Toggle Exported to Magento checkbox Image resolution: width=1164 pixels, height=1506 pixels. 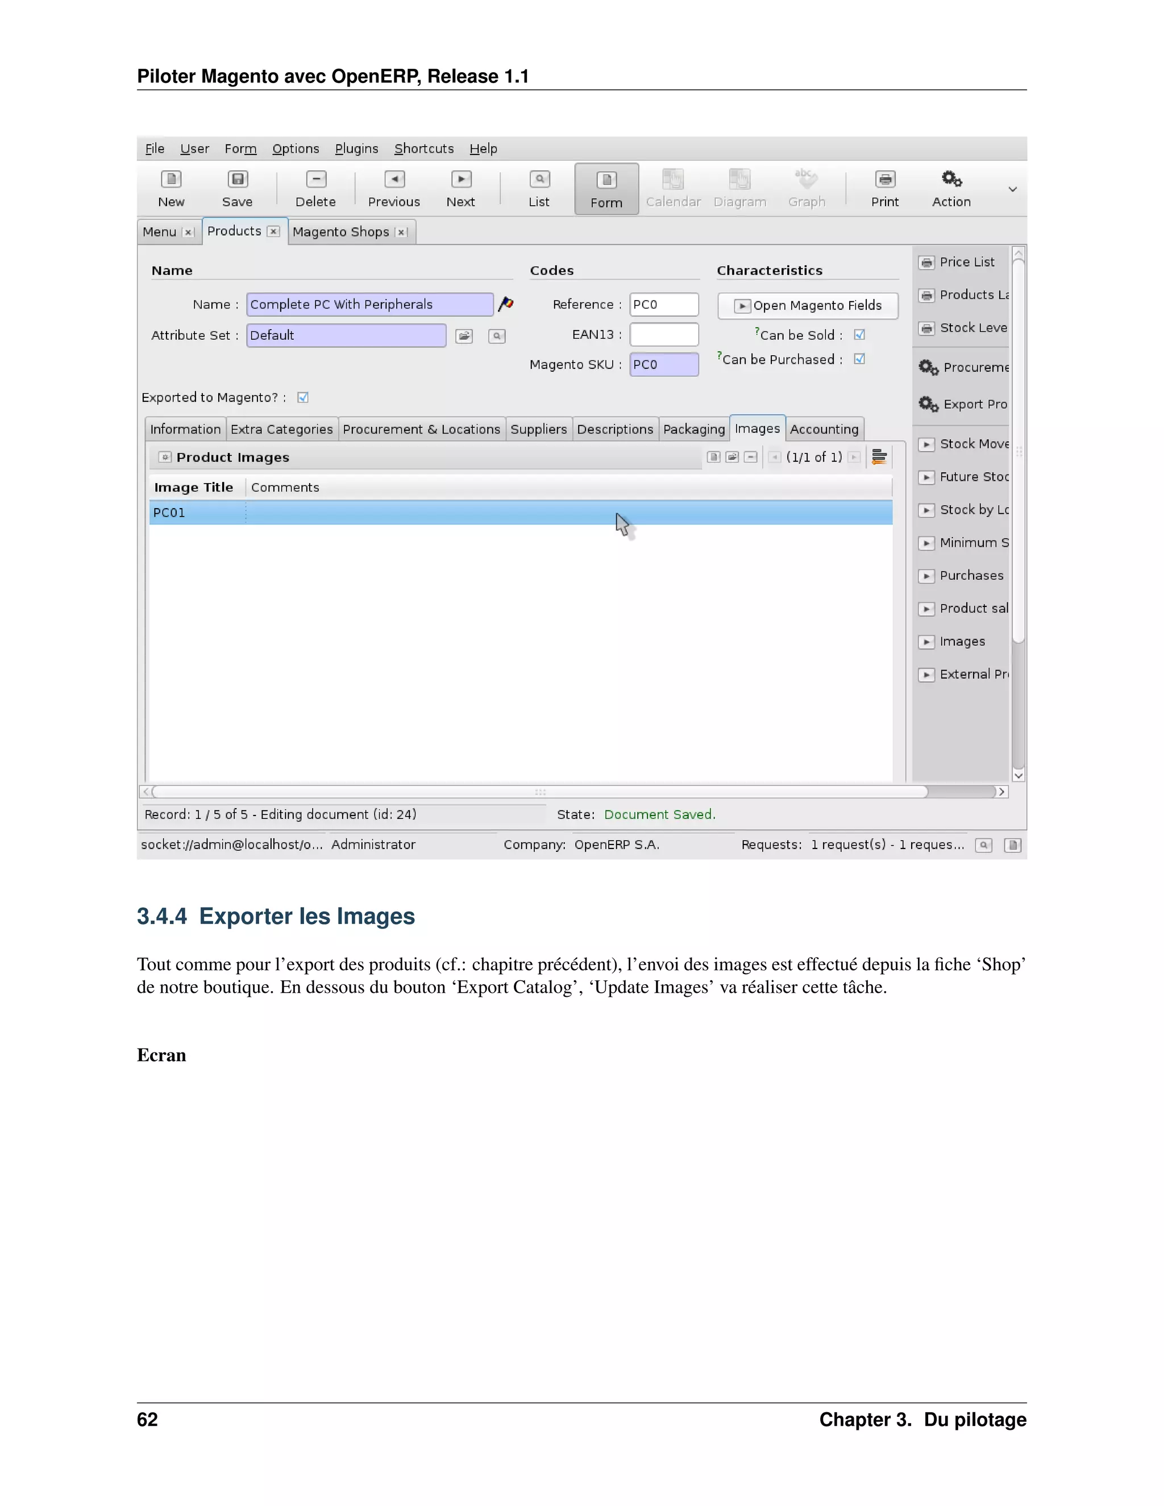click(x=303, y=397)
